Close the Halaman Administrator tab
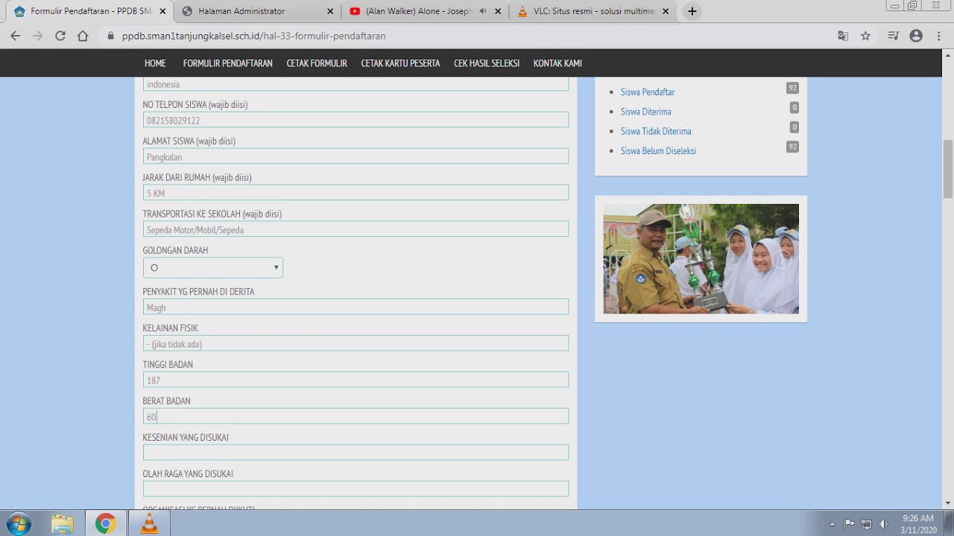Image resolution: width=954 pixels, height=536 pixels. pos(330,11)
